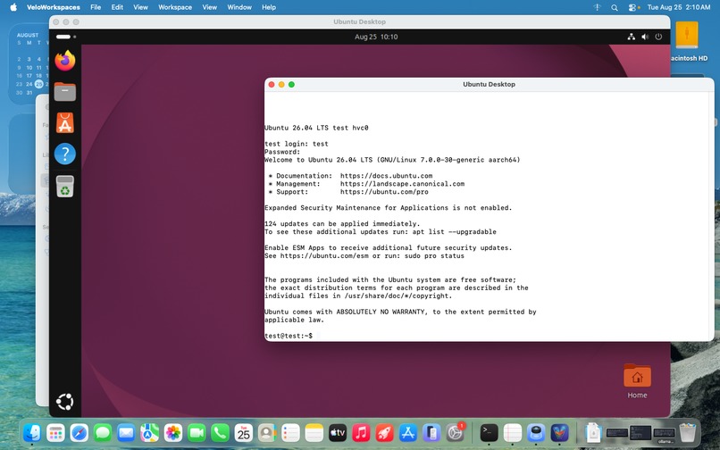The image size is (720, 450).
Task: Open the GNOME power menu icon
Action: point(658,37)
